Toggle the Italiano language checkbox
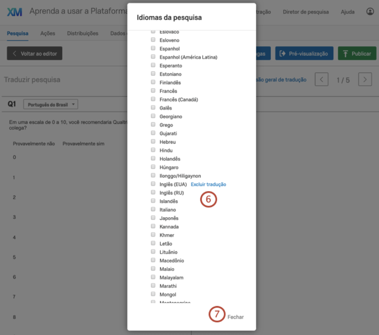Image resolution: width=379 pixels, height=335 pixels. pyautogui.click(x=153, y=209)
